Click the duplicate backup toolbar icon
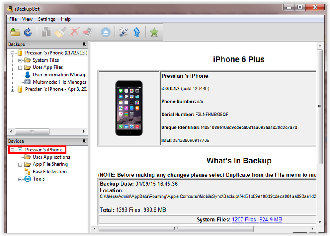The height and width of the screenshot is (236, 330). (x=46, y=32)
